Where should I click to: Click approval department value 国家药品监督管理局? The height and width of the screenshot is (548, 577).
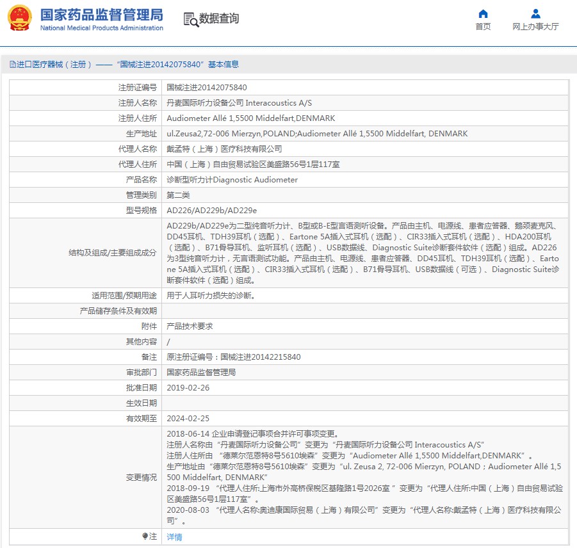201,373
